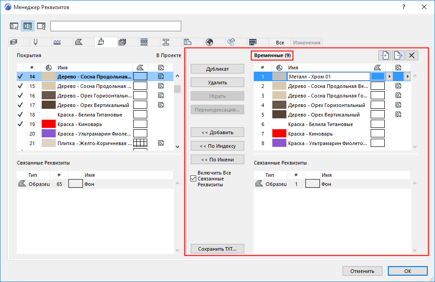Click the Сохранить ТХТ... button
The width and height of the screenshot is (435, 282).
click(217, 249)
